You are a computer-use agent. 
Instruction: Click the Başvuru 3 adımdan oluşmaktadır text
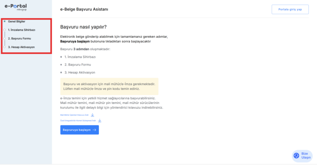(x=85, y=49)
